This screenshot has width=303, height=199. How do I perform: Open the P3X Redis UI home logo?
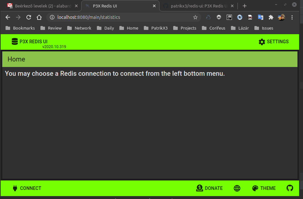pyautogui.click(x=29, y=41)
